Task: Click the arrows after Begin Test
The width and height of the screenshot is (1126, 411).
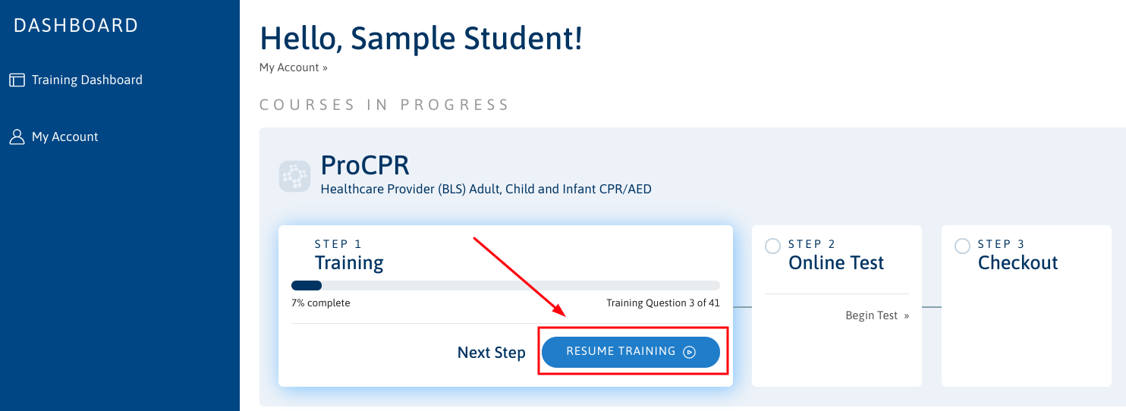Action: pos(906,315)
